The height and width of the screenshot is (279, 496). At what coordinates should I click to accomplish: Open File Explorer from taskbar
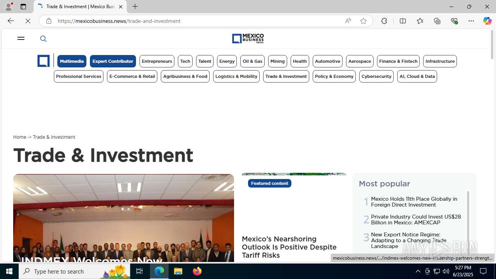point(178,271)
